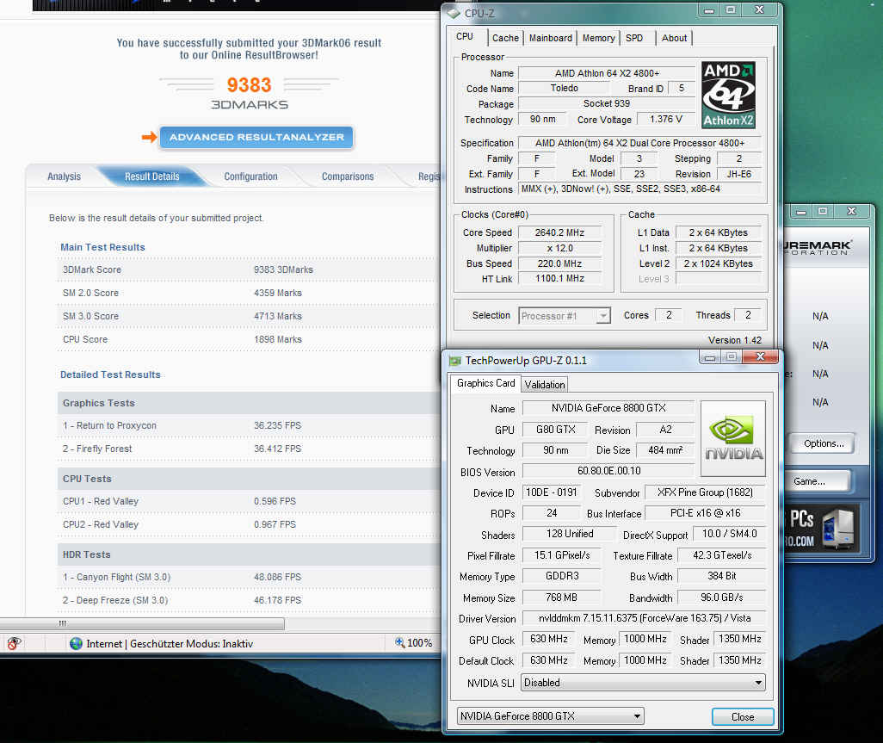Click the Bus Interface value PCI-E x16 @ x16
Image resolution: width=883 pixels, height=743 pixels.
click(x=705, y=513)
